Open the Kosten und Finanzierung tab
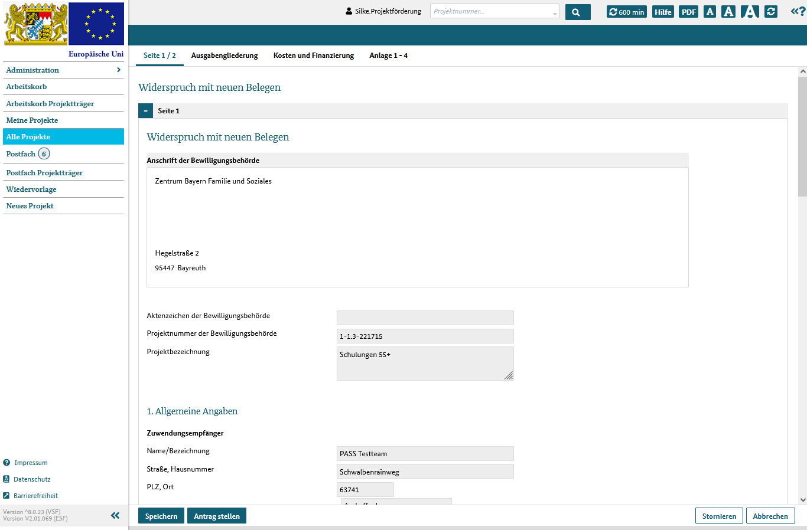 pyautogui.click(x=314, y=55)
